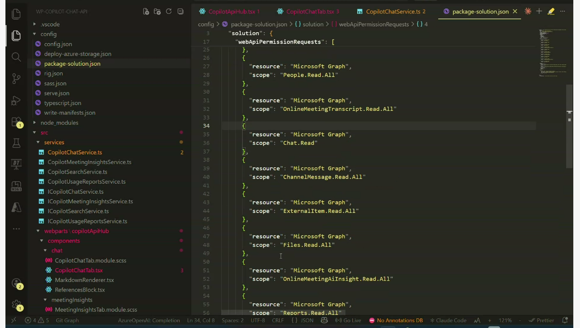Open the Extensions view with badge

[x=16, y=122]
